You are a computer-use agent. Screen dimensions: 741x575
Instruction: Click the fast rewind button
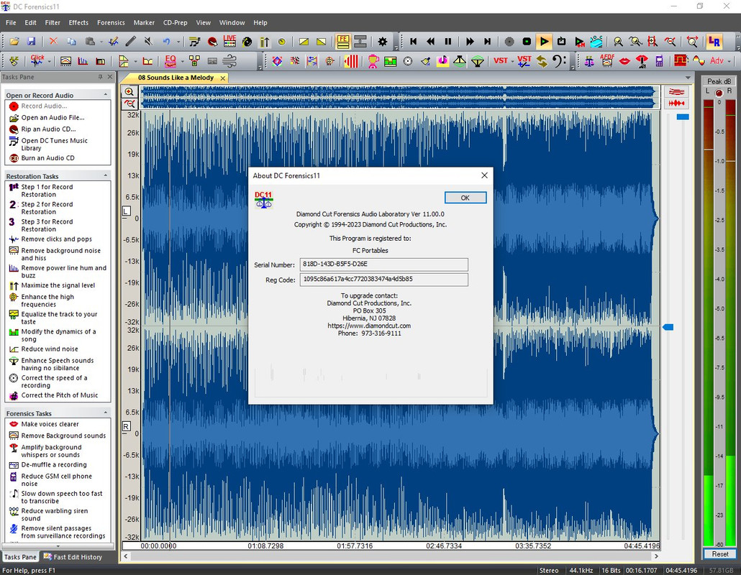[x=430, y=42]
